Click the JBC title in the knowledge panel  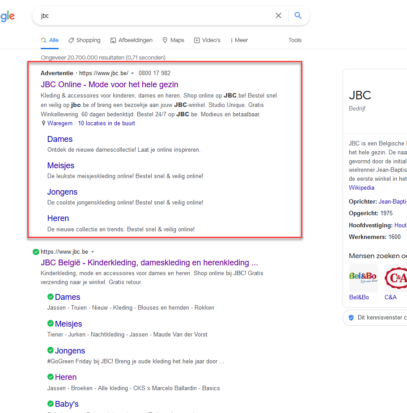[360, 95]
